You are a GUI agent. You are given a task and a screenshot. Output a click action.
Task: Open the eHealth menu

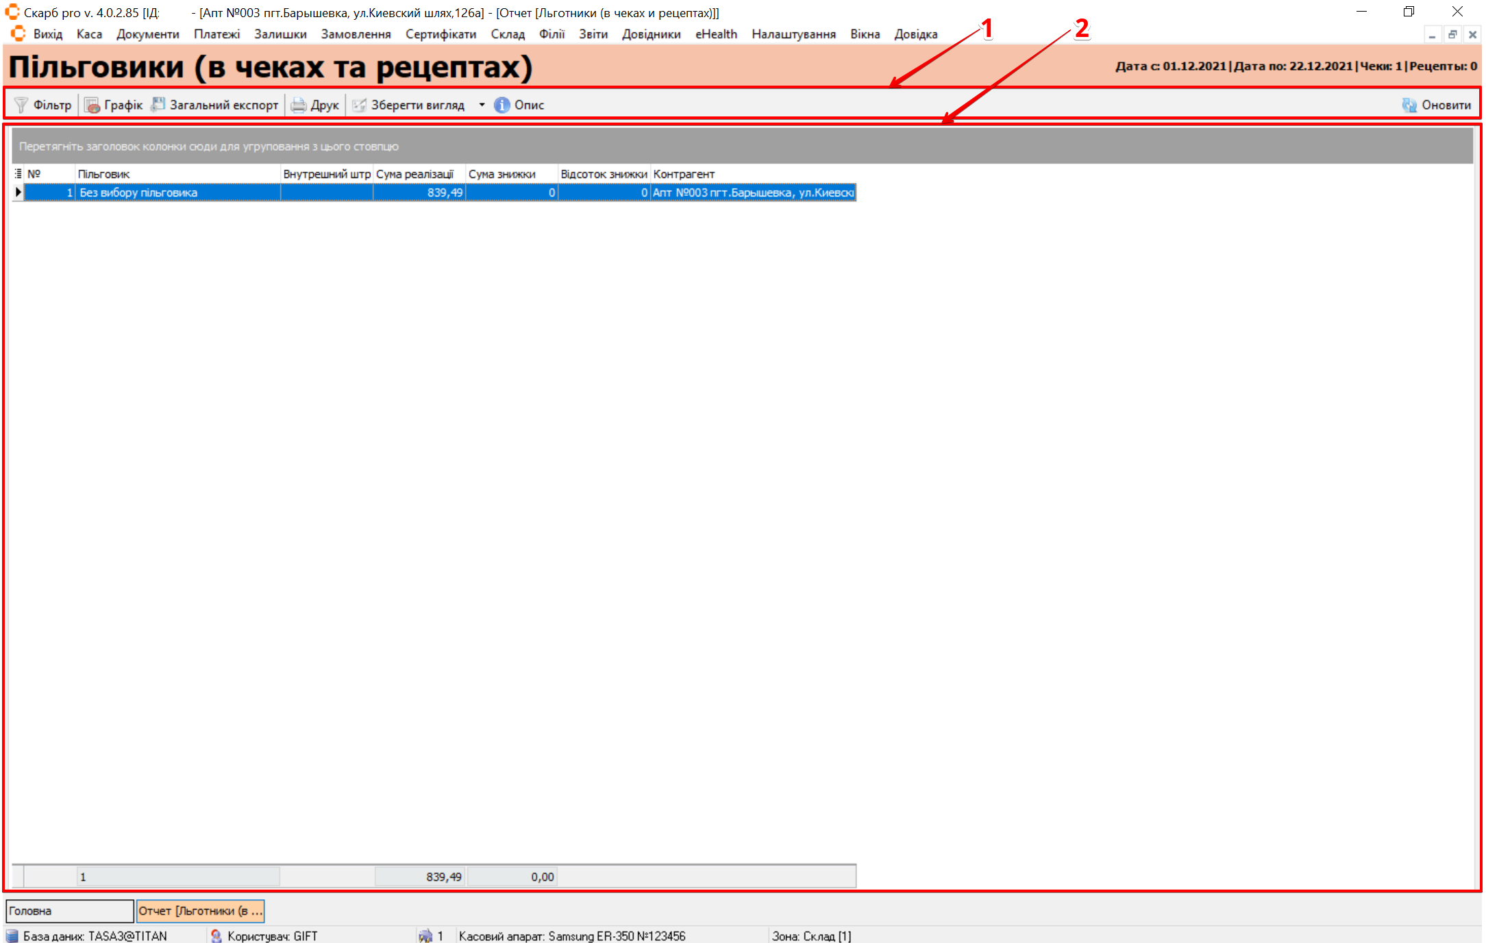(716, 34)
